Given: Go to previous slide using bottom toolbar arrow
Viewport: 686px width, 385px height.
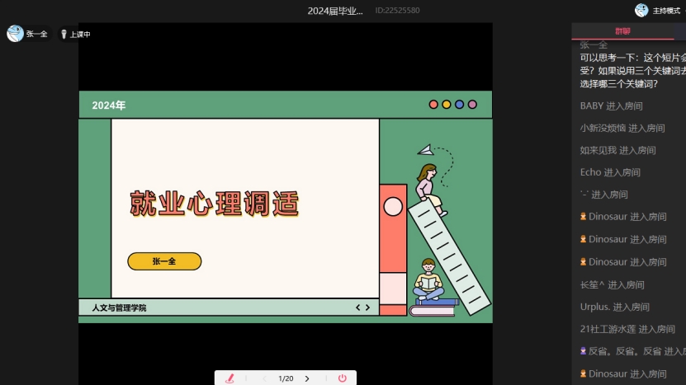Looking at the screenshot, I should 264,378.
